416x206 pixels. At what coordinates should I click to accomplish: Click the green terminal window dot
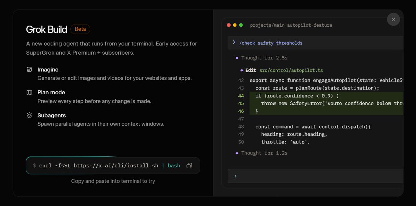pos(241,25)
